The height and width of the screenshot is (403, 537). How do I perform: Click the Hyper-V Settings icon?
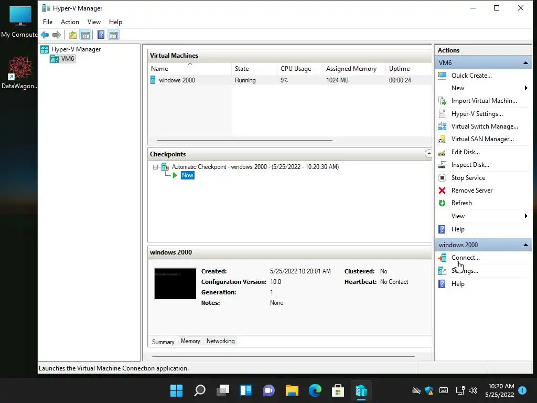click(x=442, y=114)
